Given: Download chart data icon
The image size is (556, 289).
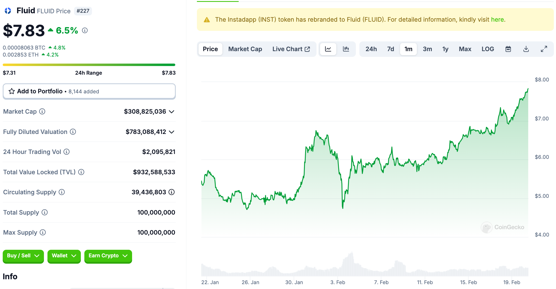Looking at the screenshot, I should [526, 49].
